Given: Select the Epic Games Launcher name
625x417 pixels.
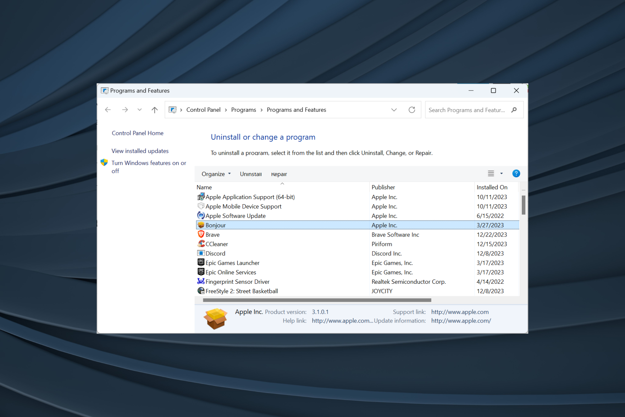Looking at the screenshot, I should tap(232, 263).
